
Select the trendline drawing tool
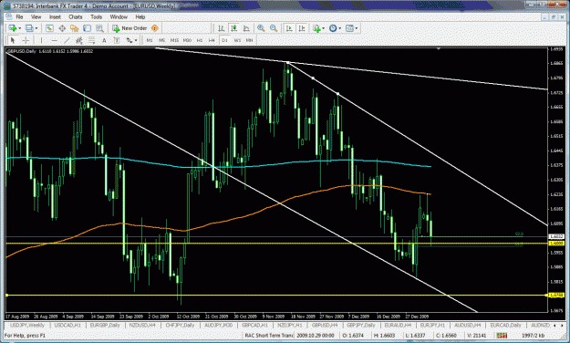[x=67, y=40]
